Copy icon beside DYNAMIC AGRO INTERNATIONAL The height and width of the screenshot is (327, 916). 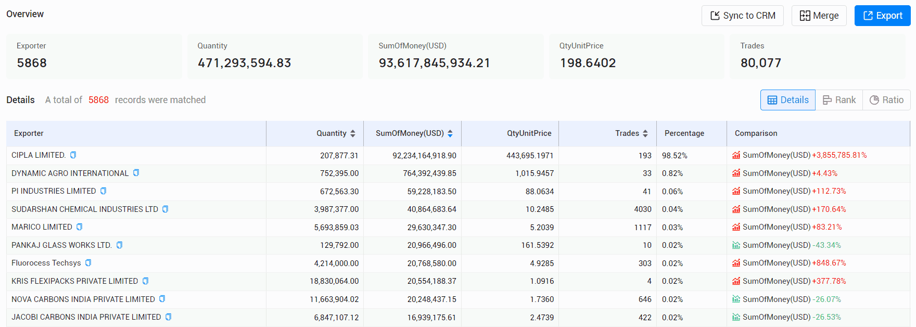tap(136, 173)
